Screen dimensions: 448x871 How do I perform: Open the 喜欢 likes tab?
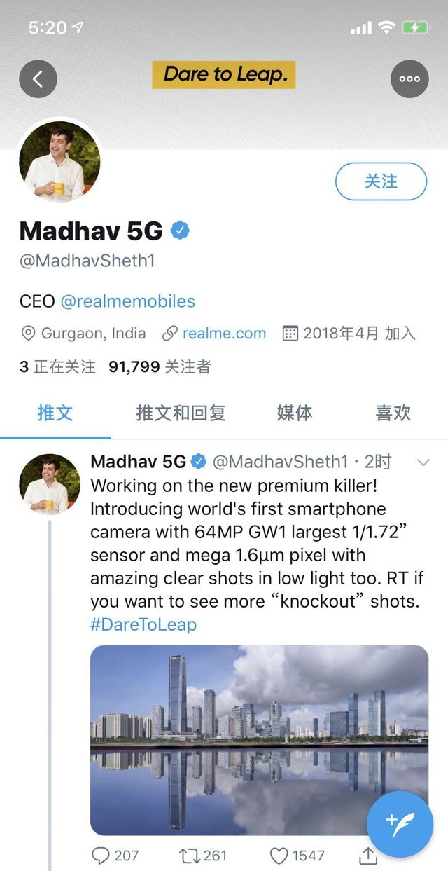393,413
